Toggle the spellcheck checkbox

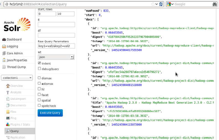(40, 106)
